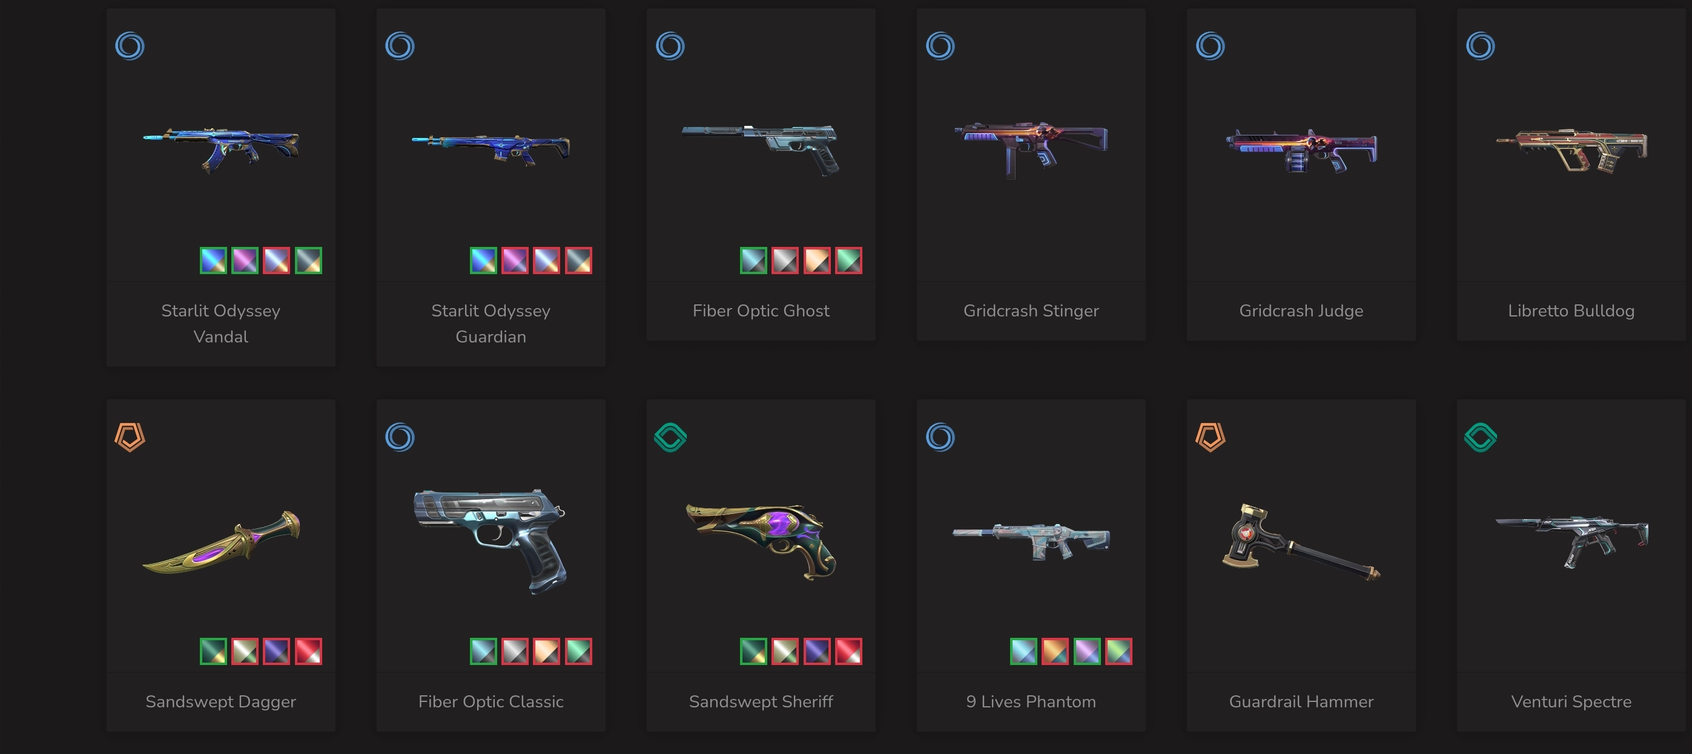
Task: Click the green tier icon on Sandswept Sheriff
Action: coord(670,437)
